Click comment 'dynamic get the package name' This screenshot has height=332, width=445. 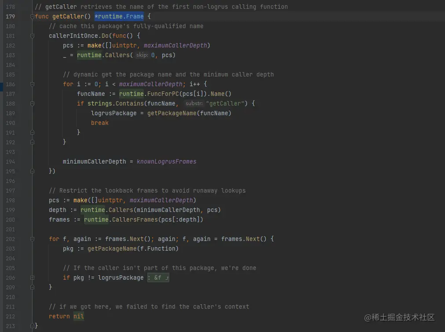pyautogui.click(x=168, y=75)
